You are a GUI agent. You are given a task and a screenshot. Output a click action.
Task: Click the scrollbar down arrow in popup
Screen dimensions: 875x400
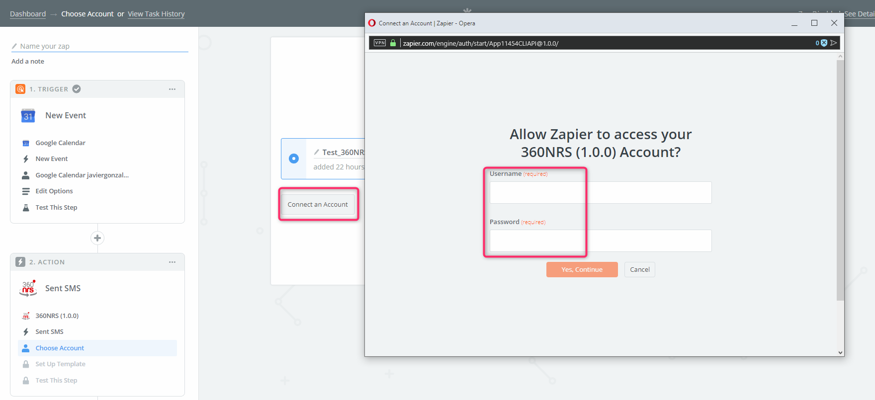tap(840, 352)
